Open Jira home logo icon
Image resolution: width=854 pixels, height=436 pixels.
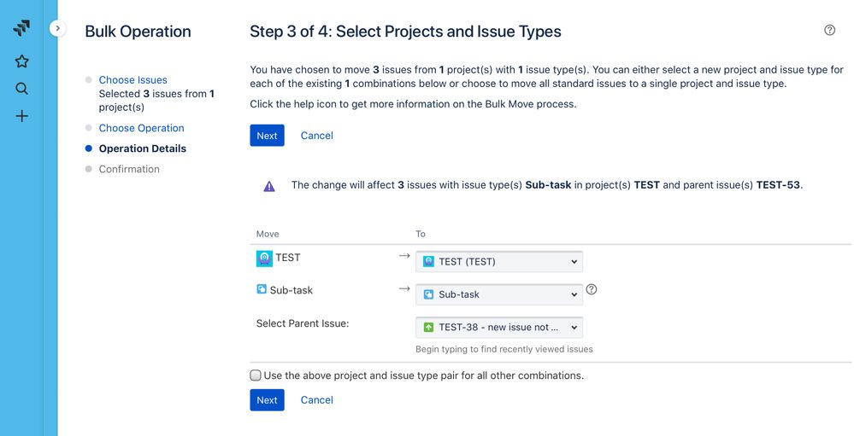click(21, 27)
